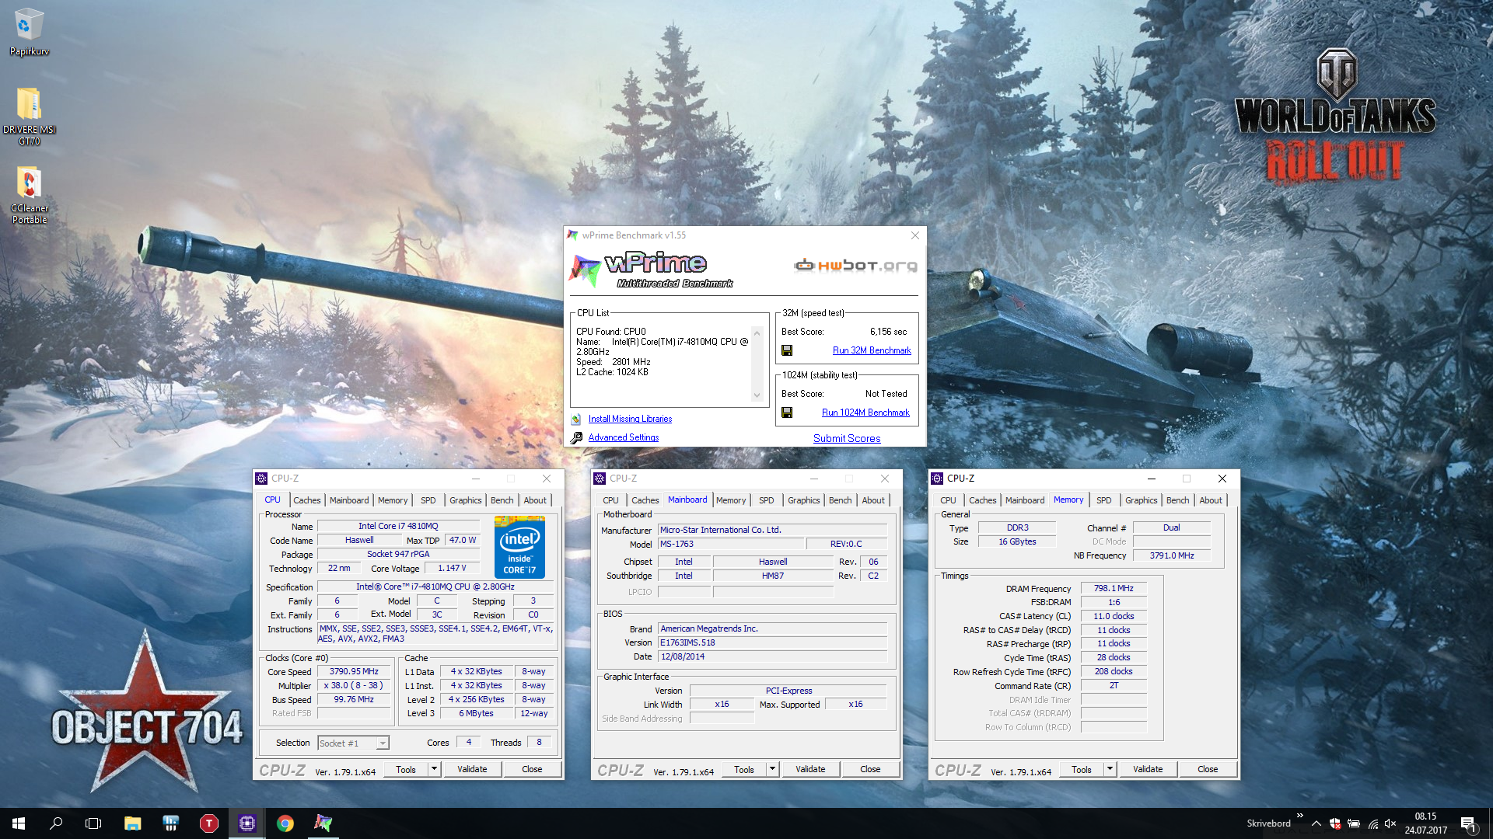Switch to Caches tab in left CPU-Z window
The height and width of the screenshot is (839, 1493).
306,500
